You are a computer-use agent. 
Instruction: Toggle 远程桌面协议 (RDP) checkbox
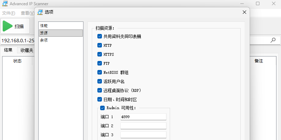point(100,90)
